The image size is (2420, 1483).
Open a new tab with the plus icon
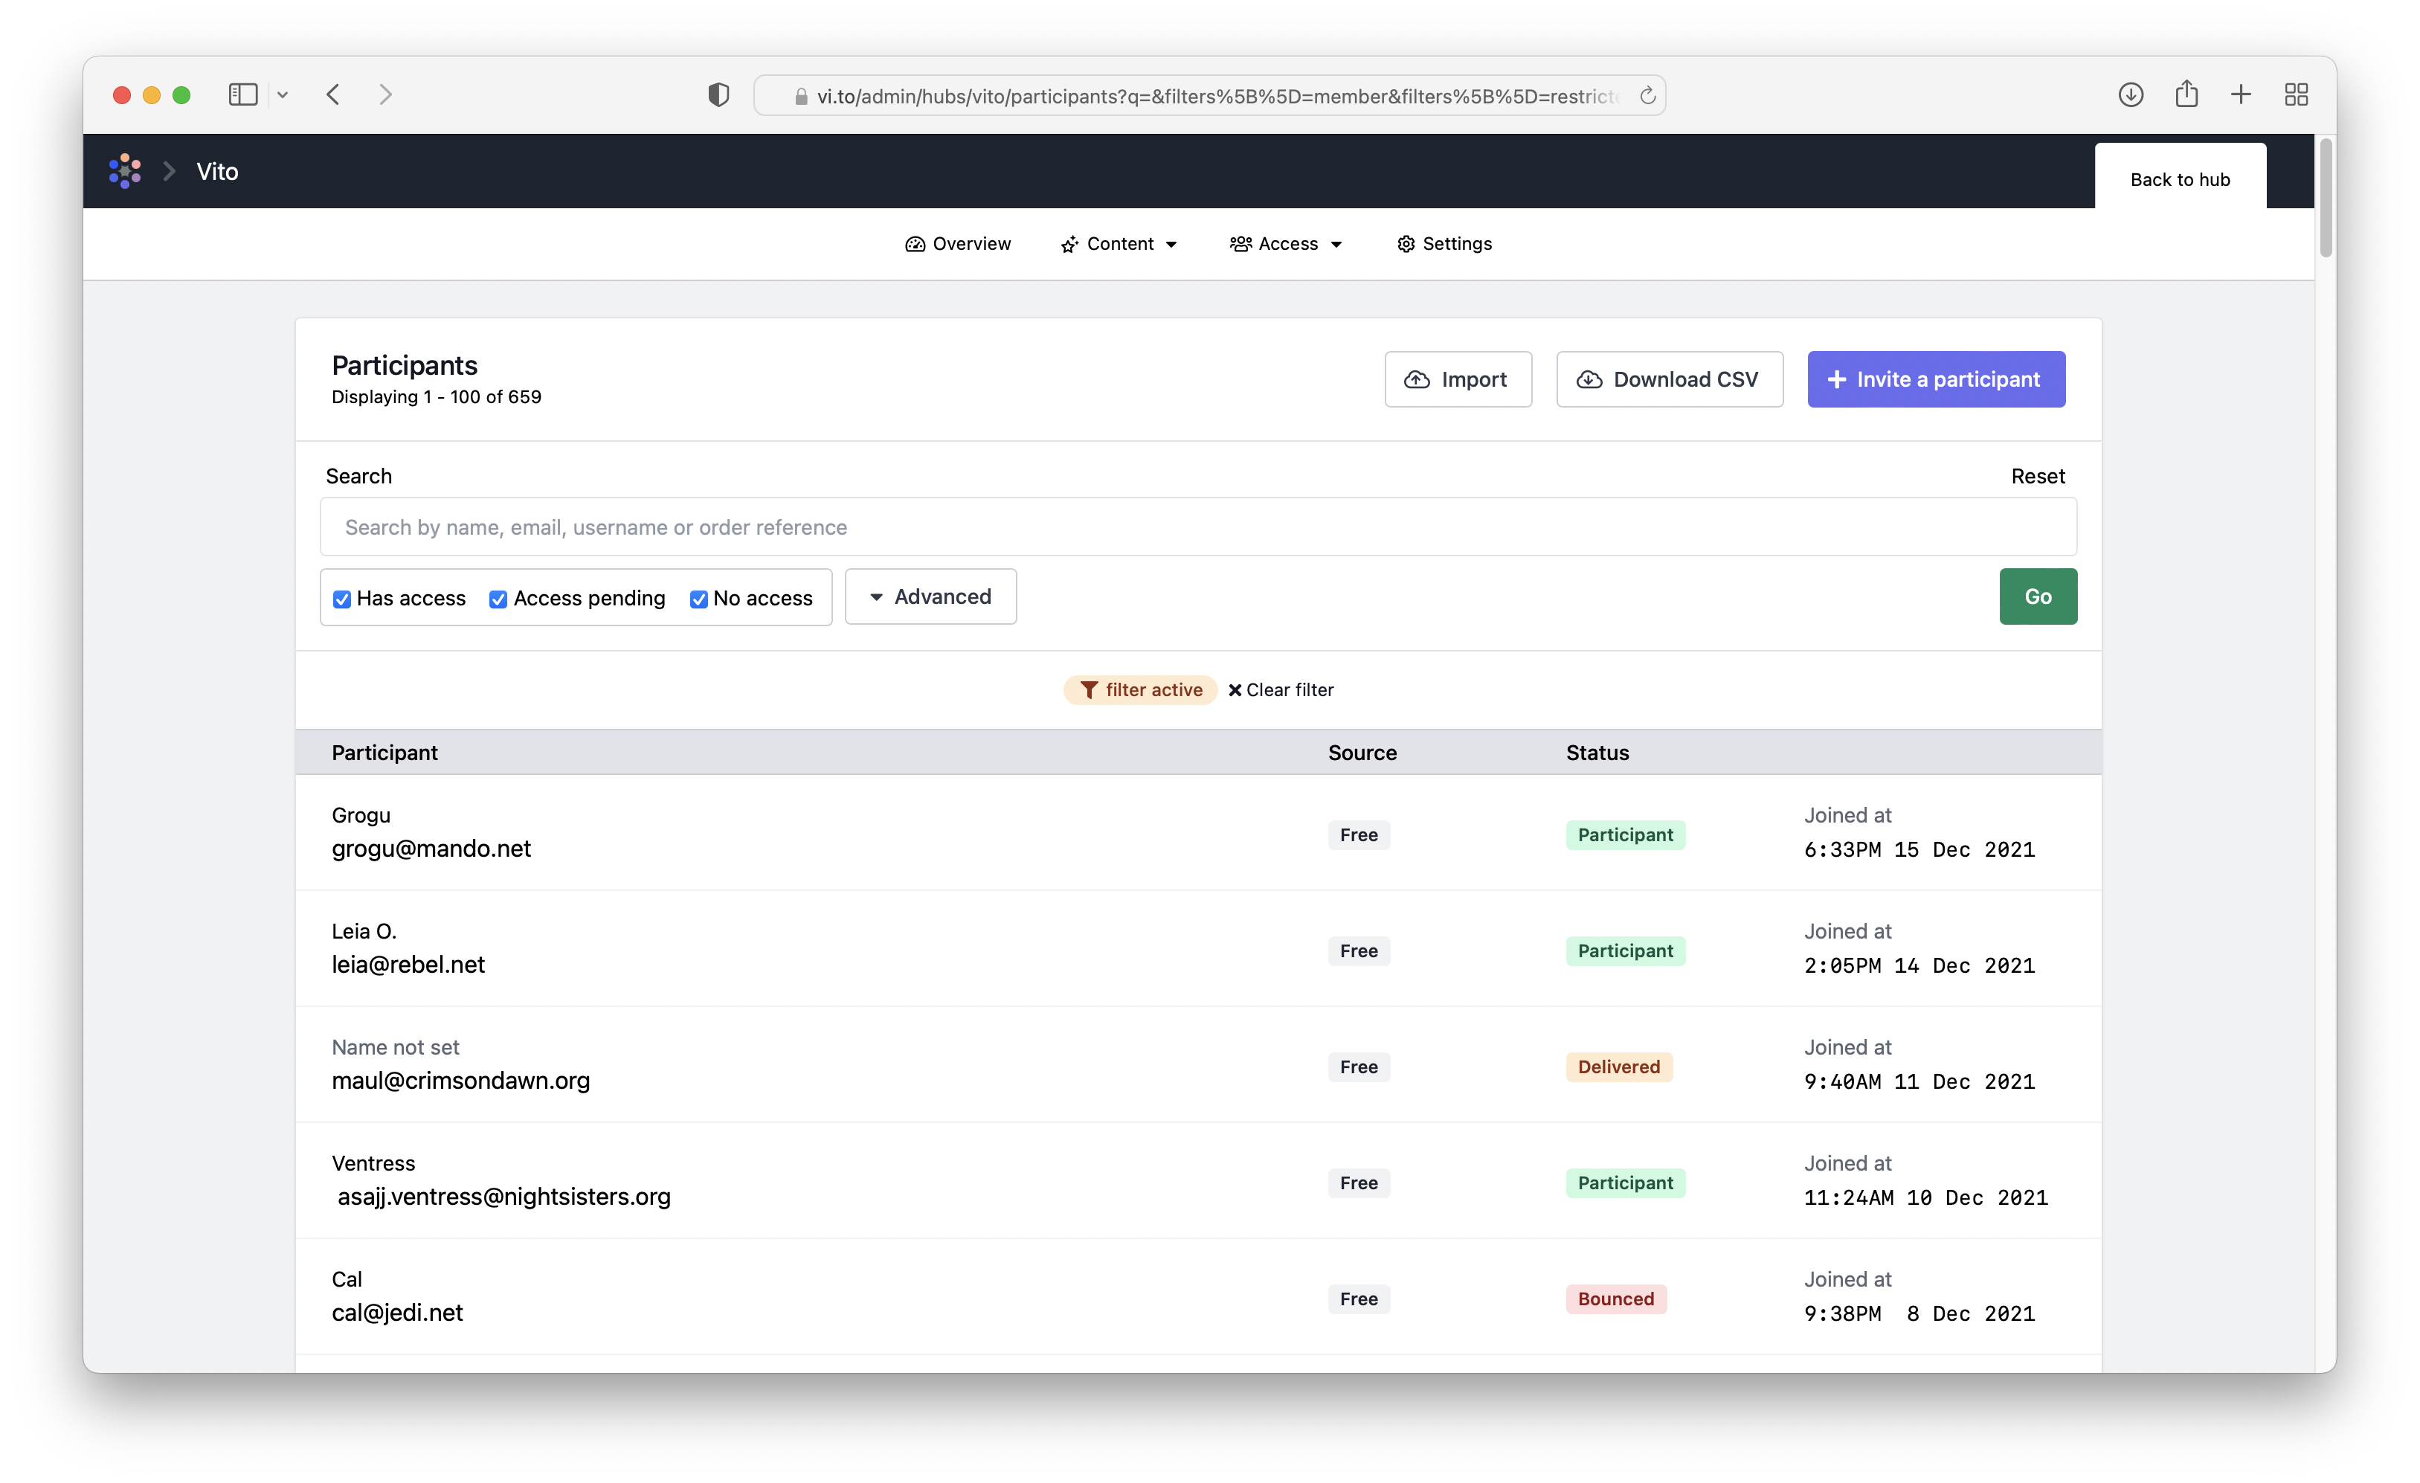(x=2240, y=94)
